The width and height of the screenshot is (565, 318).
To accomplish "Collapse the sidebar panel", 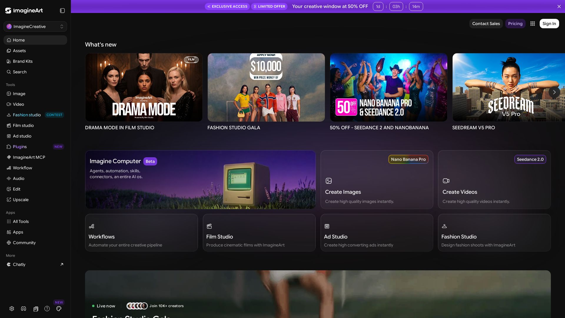I will [62, 11].
